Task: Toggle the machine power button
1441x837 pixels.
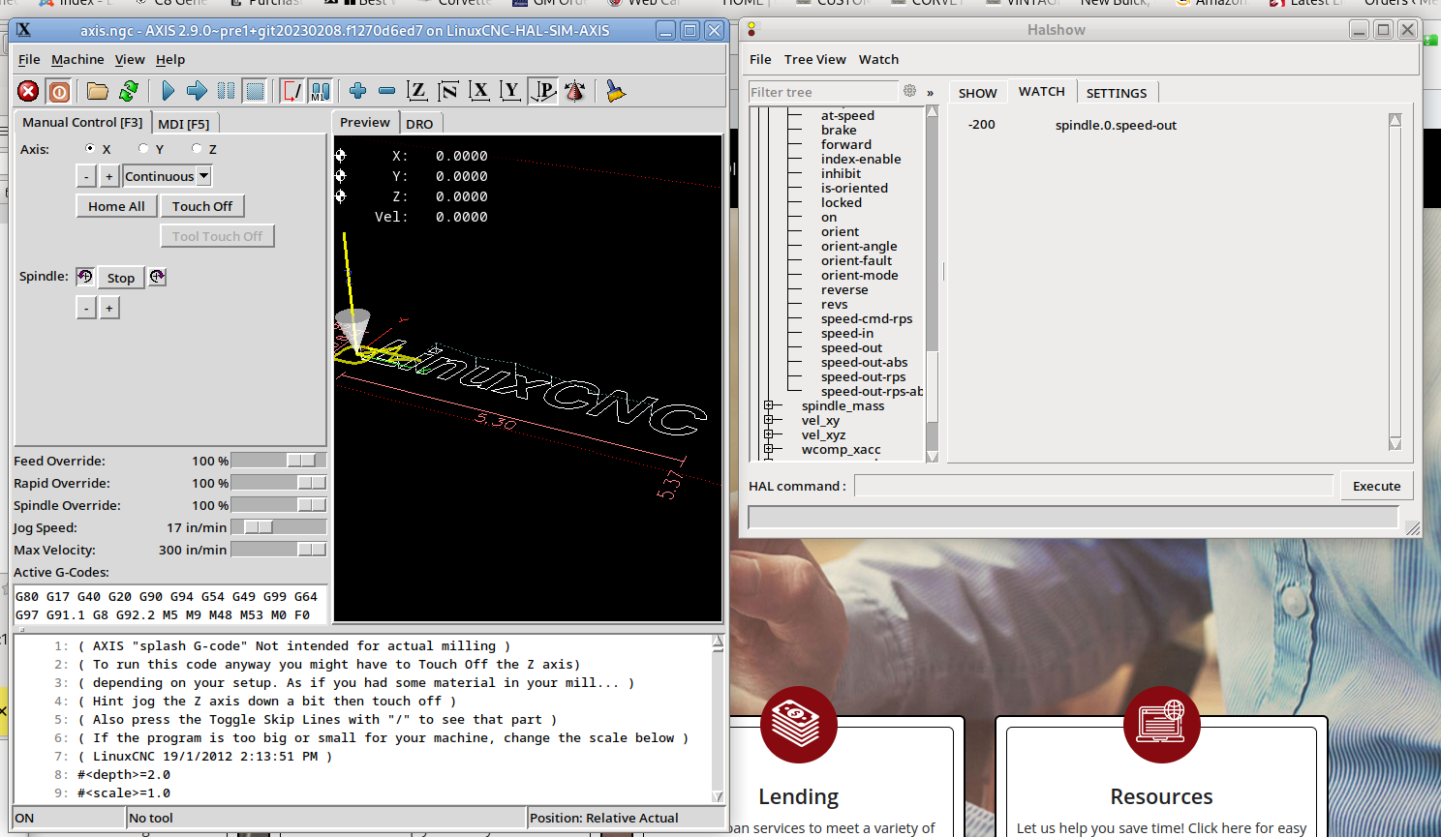Action: click(59, 91)
